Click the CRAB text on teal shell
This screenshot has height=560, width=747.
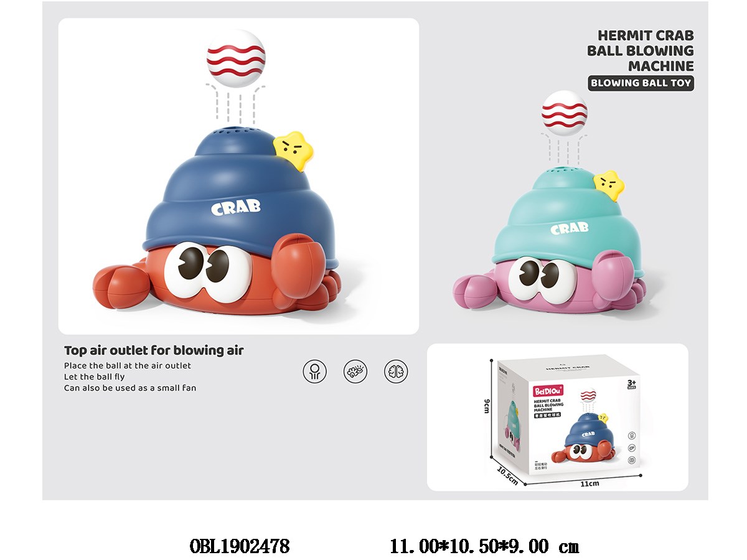tap(569, 228)
